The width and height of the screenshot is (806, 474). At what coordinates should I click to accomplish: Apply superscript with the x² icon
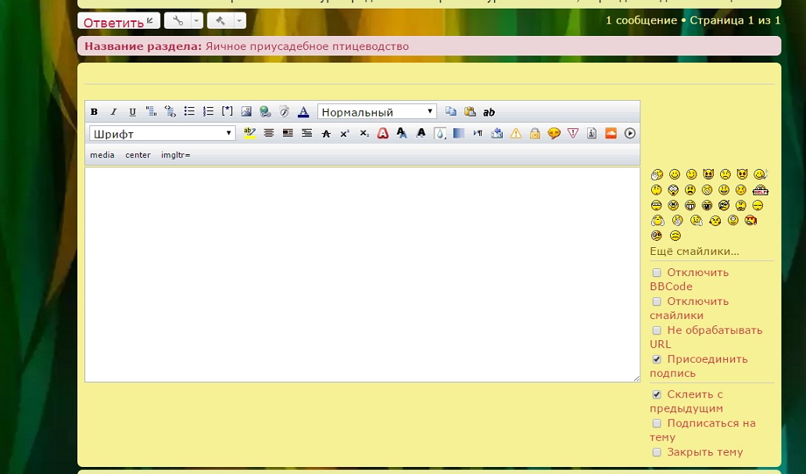[345, 134]
